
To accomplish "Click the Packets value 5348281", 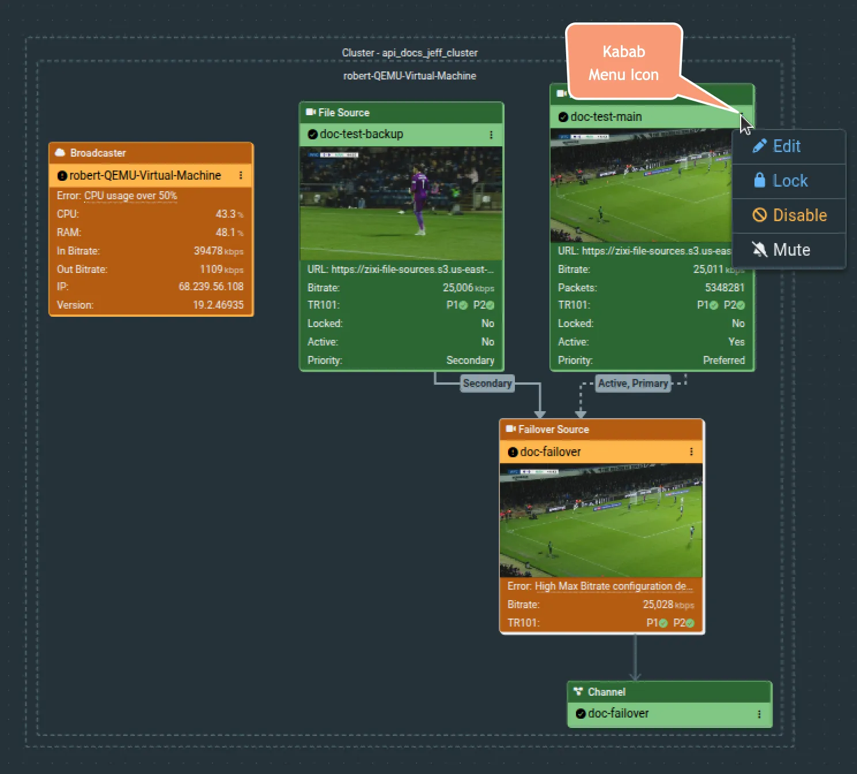I will coord(725,288).
